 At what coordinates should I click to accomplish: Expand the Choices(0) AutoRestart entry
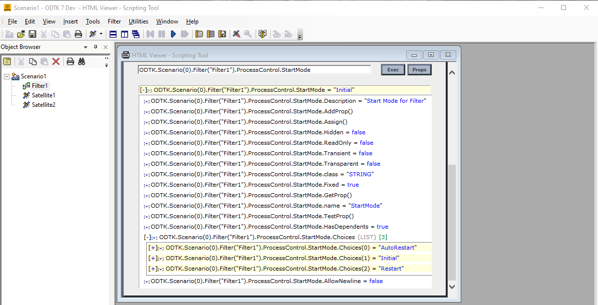pos(153,248)
